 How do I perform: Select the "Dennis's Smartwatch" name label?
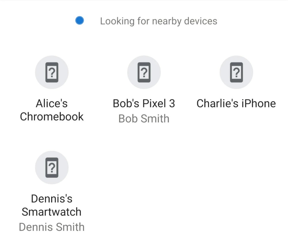(x=52, y=205)
